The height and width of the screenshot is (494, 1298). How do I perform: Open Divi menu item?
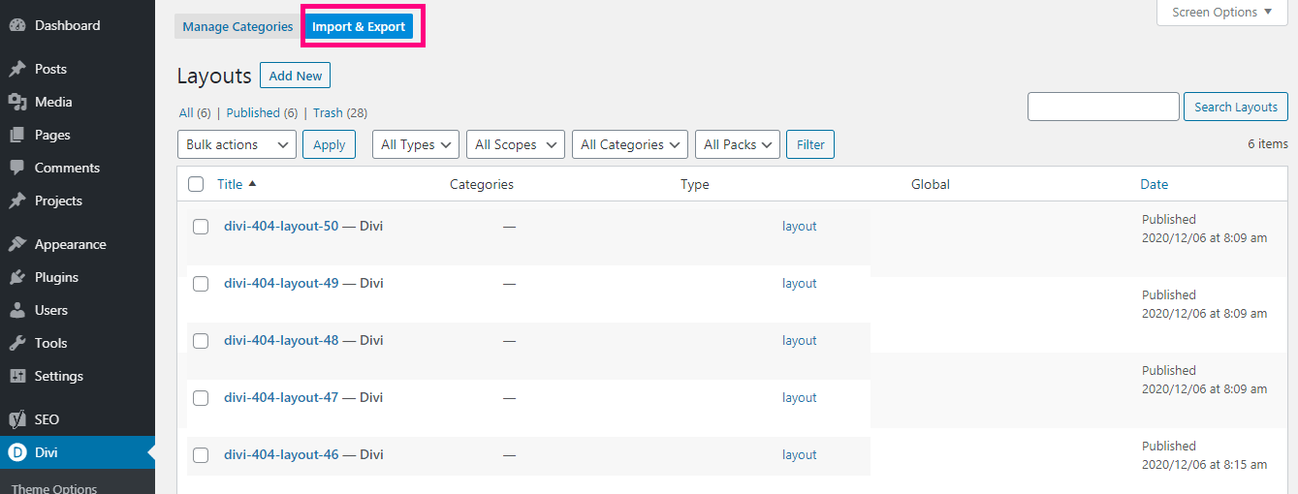pyautogui.click(x=78, y=452)
